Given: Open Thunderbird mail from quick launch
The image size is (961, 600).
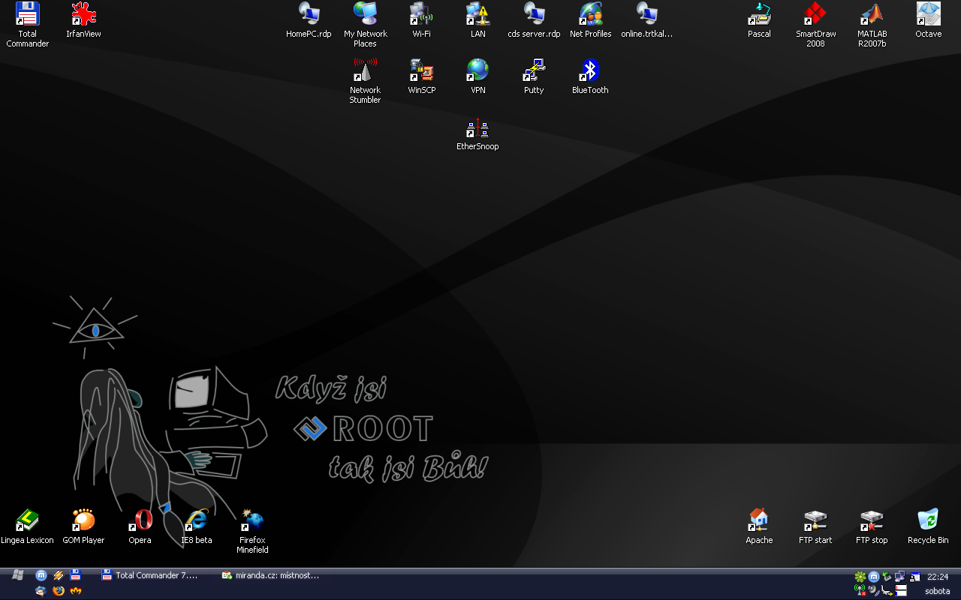Looking at the screenshot, I should pyautogui.click(x=41, y=590).
